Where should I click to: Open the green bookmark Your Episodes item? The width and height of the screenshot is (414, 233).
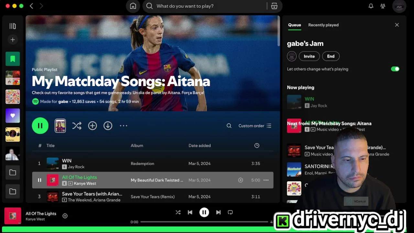(x=13, y=59)
